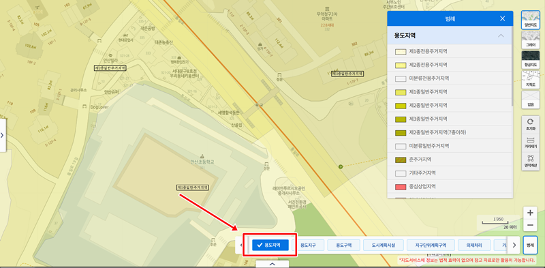Show previous layer buttons with left arrow
The height and width of the screenshot is (268, 545).
[241, 245]
